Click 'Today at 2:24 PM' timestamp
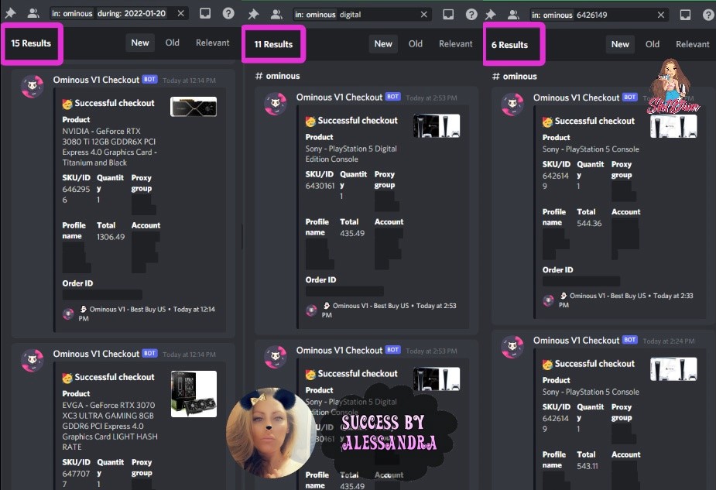The height and width of the screenshot is (490, 716). (669, 341)
